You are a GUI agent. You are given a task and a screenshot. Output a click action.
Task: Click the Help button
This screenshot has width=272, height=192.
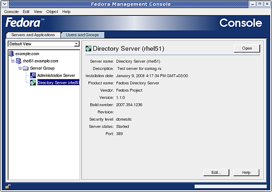coord(246,173)
